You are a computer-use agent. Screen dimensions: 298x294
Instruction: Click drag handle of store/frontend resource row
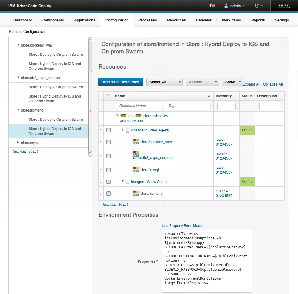point(101,194)
